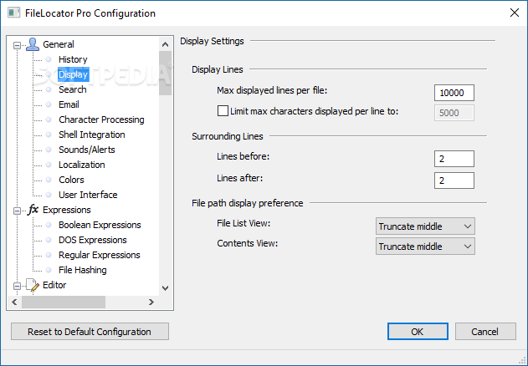Select File Hashing in tree
Screen dimensions: 528x366
click(x=83, y=270)
